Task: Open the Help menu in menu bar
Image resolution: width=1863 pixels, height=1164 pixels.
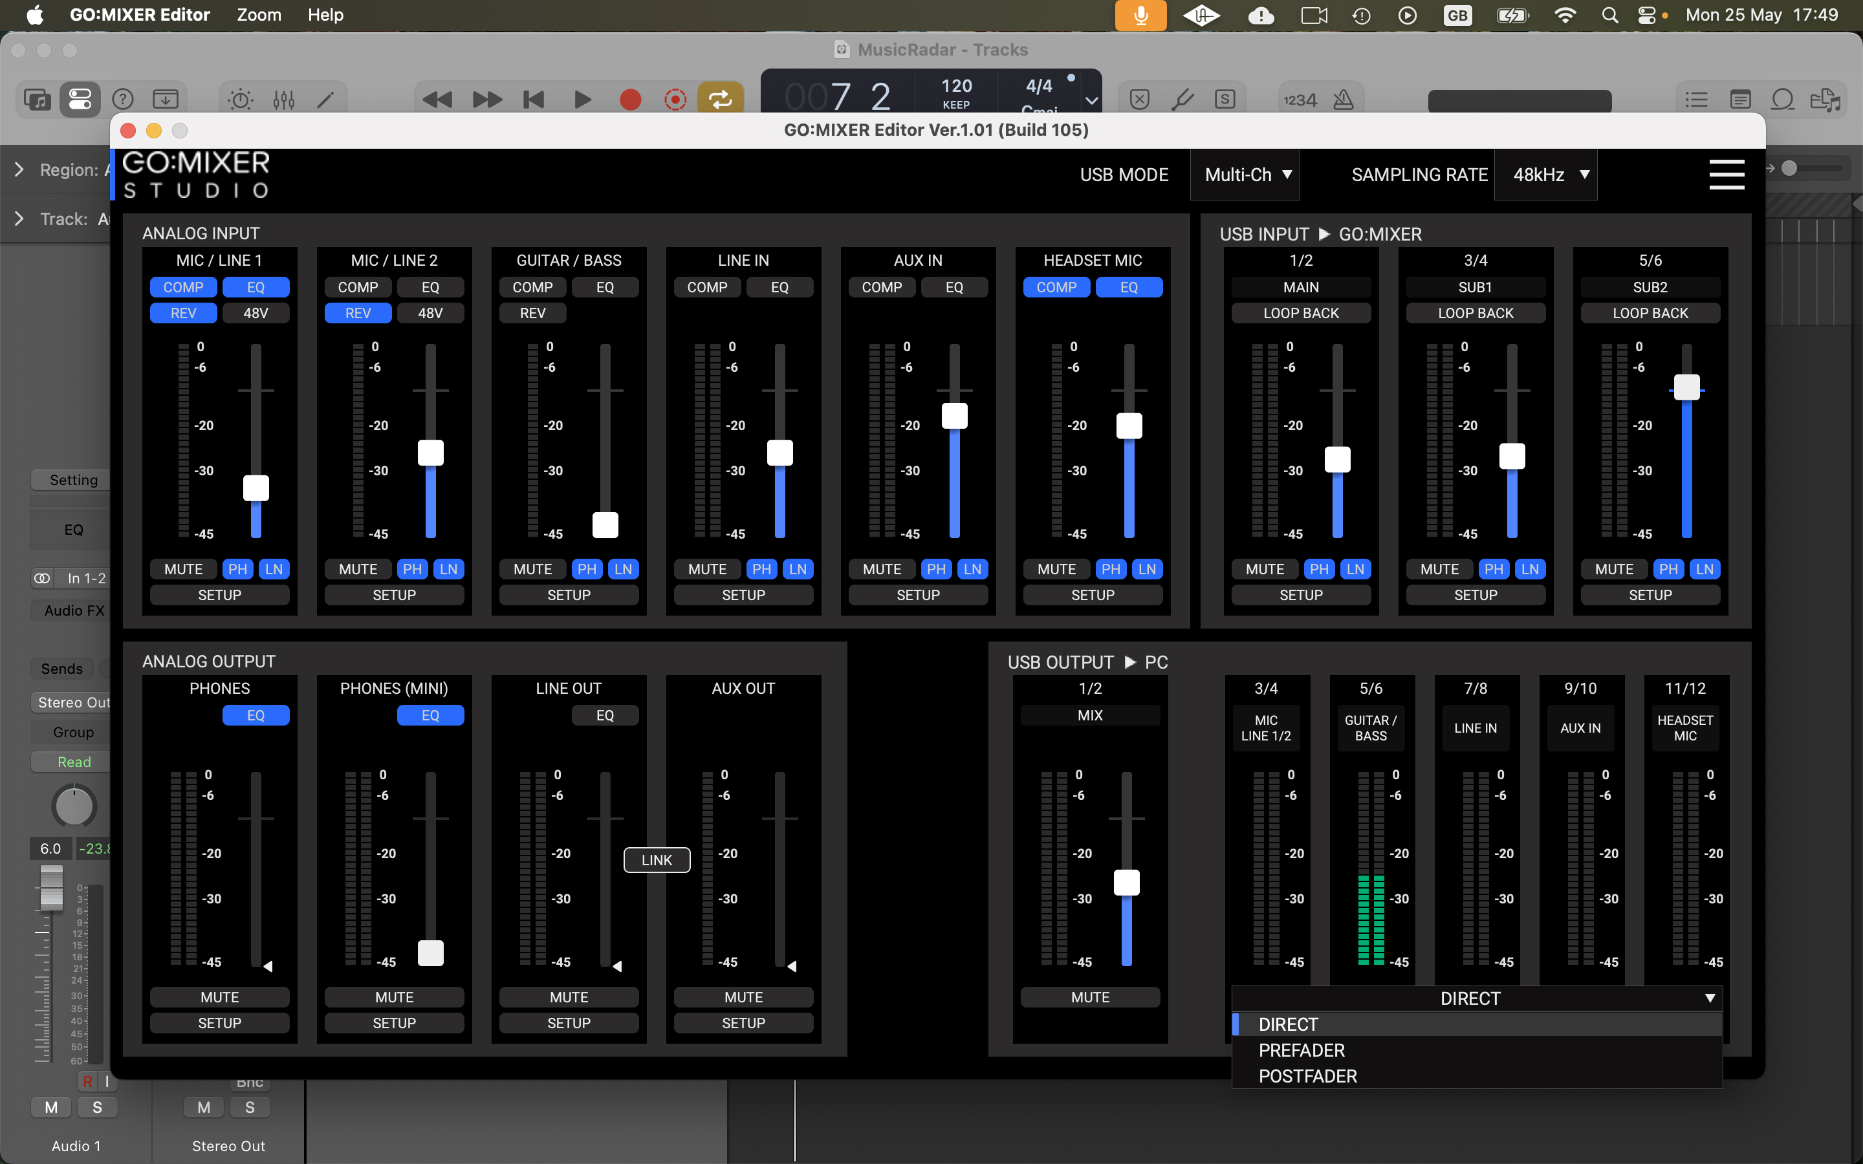Action: pyautogui.click(x=325, y=15)
